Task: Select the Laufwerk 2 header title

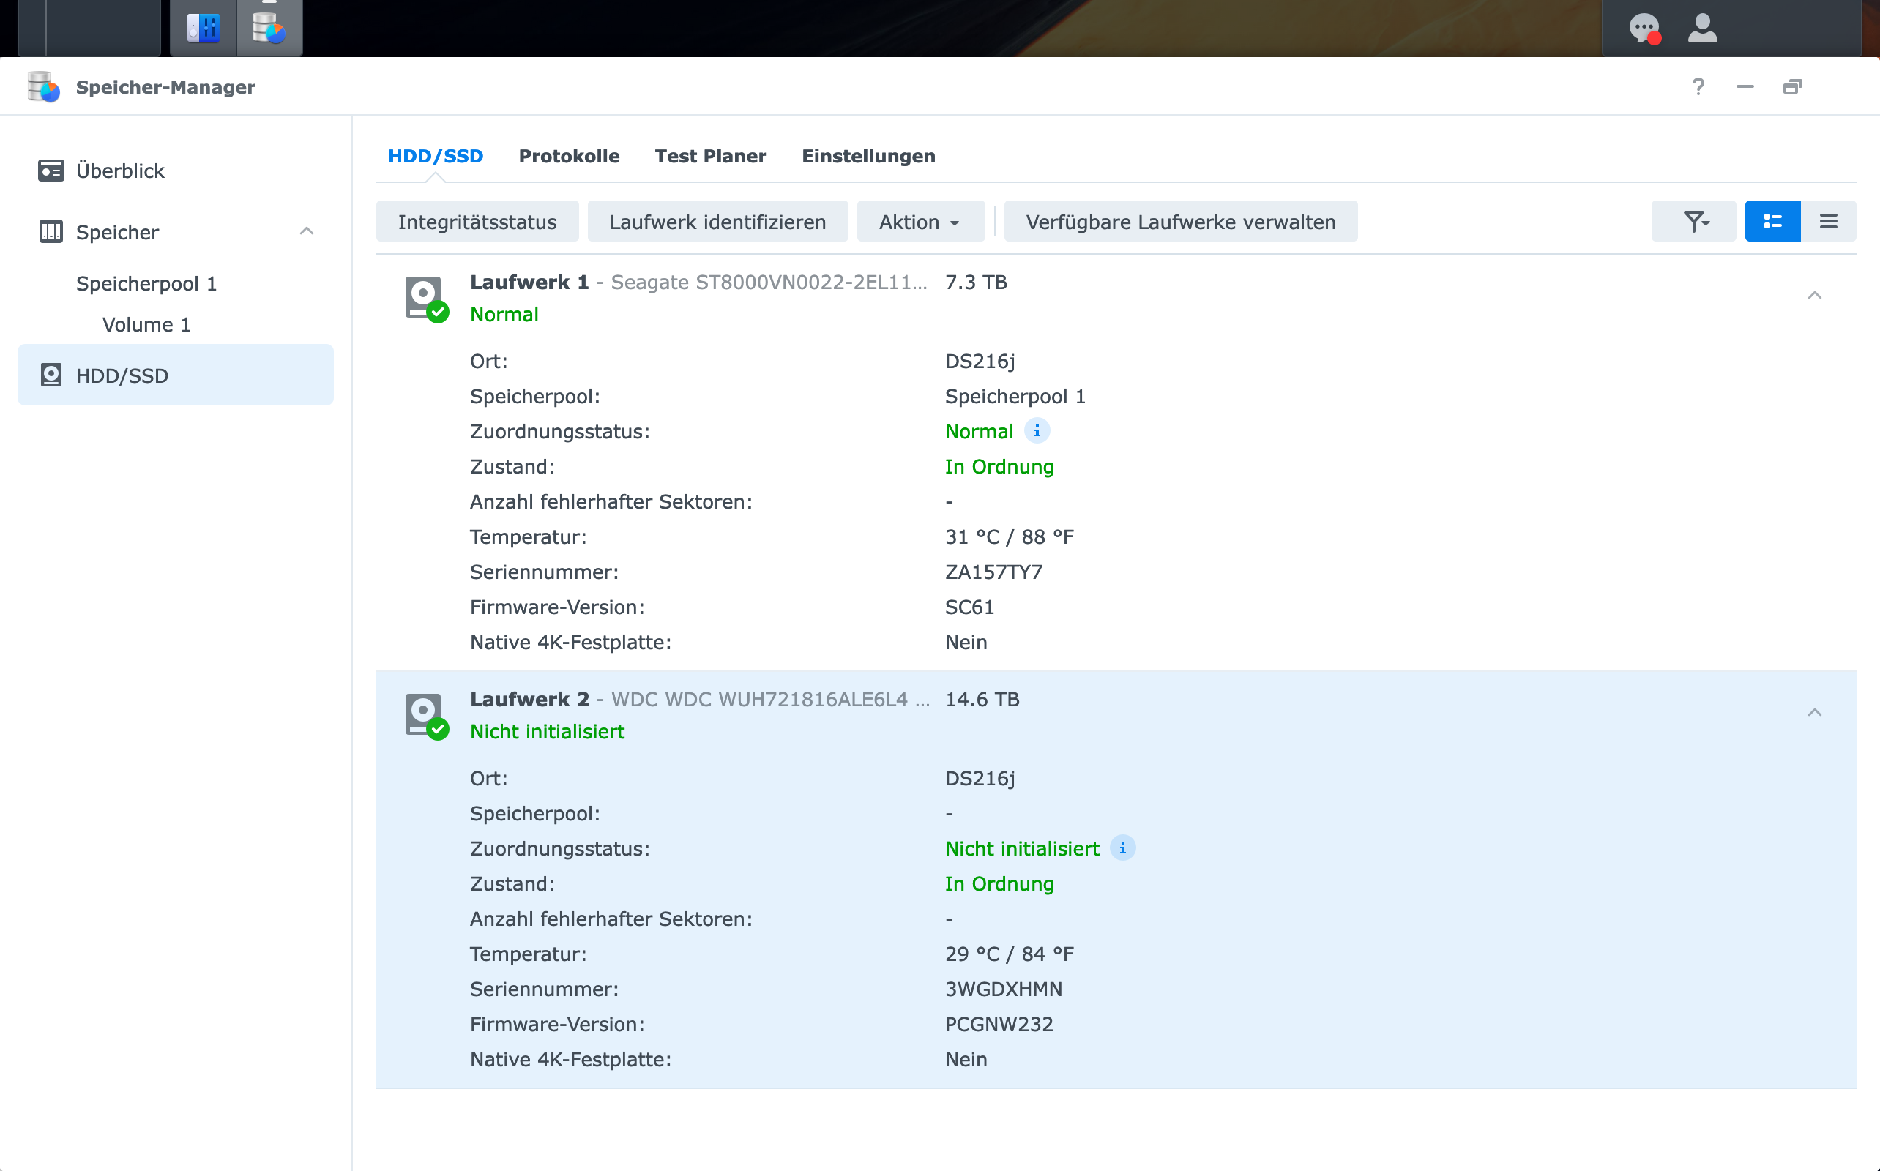Action: pyautogui.click(x=530, y=700)
